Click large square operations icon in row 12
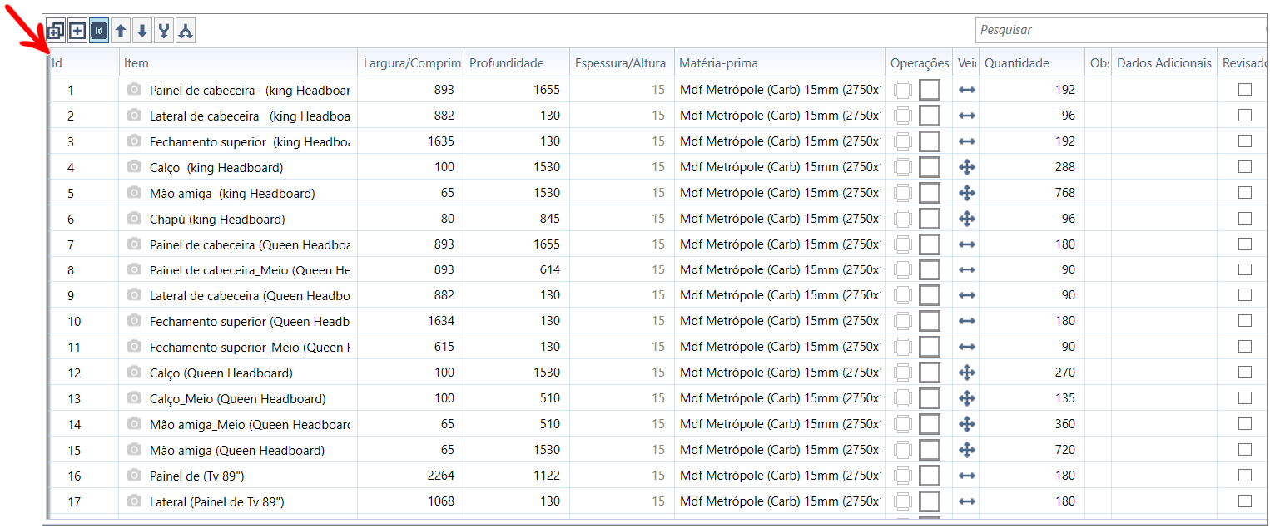Screen dimensions: 1270x528 [x=930, y=373]
